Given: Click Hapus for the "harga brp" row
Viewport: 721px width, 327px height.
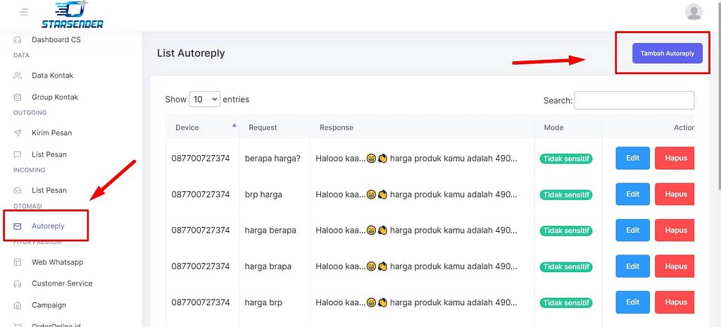Looking at the screenshot, I should click(675, 302).
